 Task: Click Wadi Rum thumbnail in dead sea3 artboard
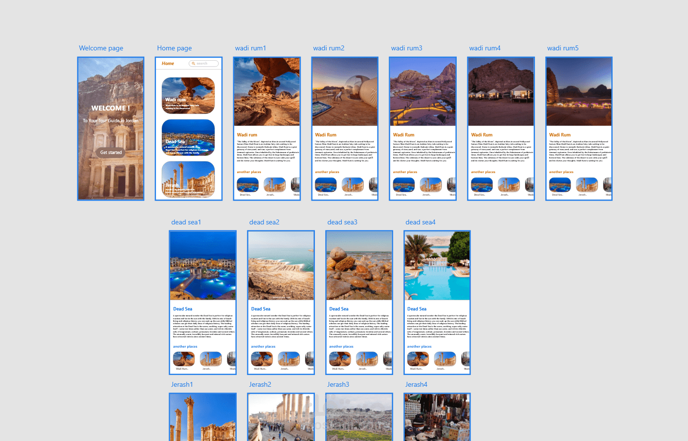click(340, 359)
